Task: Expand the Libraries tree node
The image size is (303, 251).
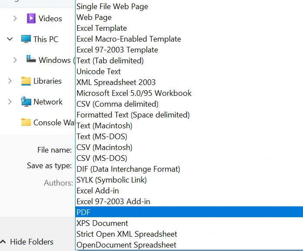Action: [x=10, y=81]
